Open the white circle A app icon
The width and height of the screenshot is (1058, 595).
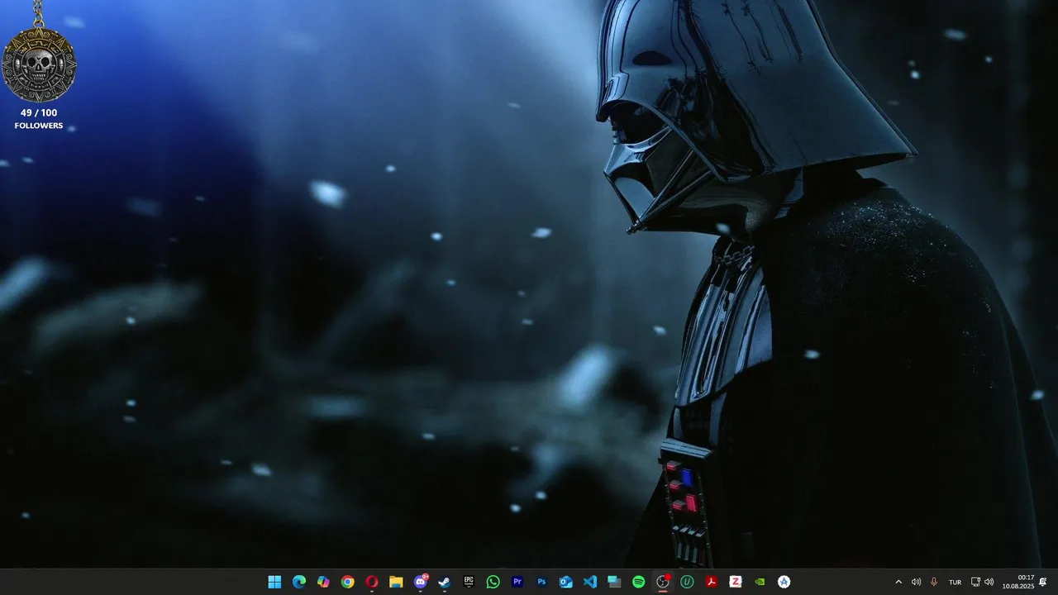[x=784, y=582]
